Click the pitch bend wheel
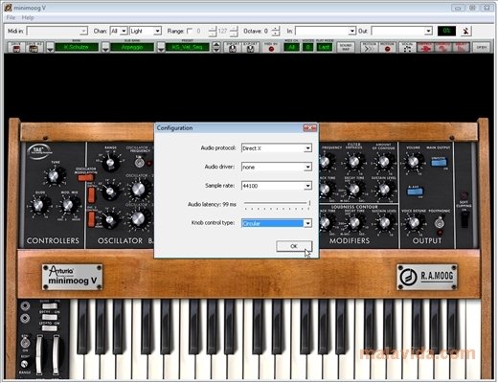The height and width of the screenshot is (383, 498). [x=38, y=354]
